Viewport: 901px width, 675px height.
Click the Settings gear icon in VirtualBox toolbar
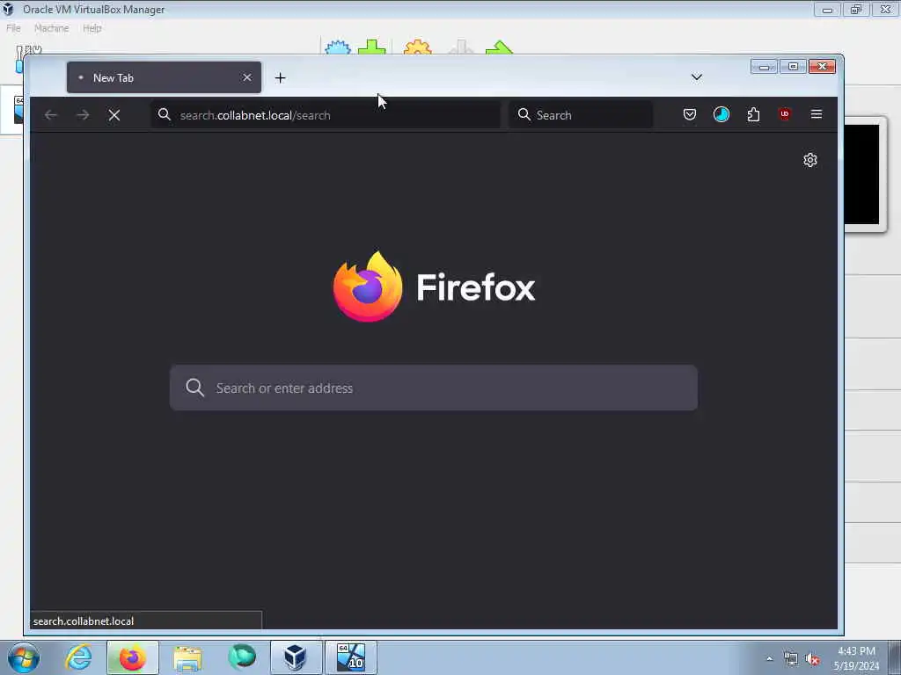418,47
